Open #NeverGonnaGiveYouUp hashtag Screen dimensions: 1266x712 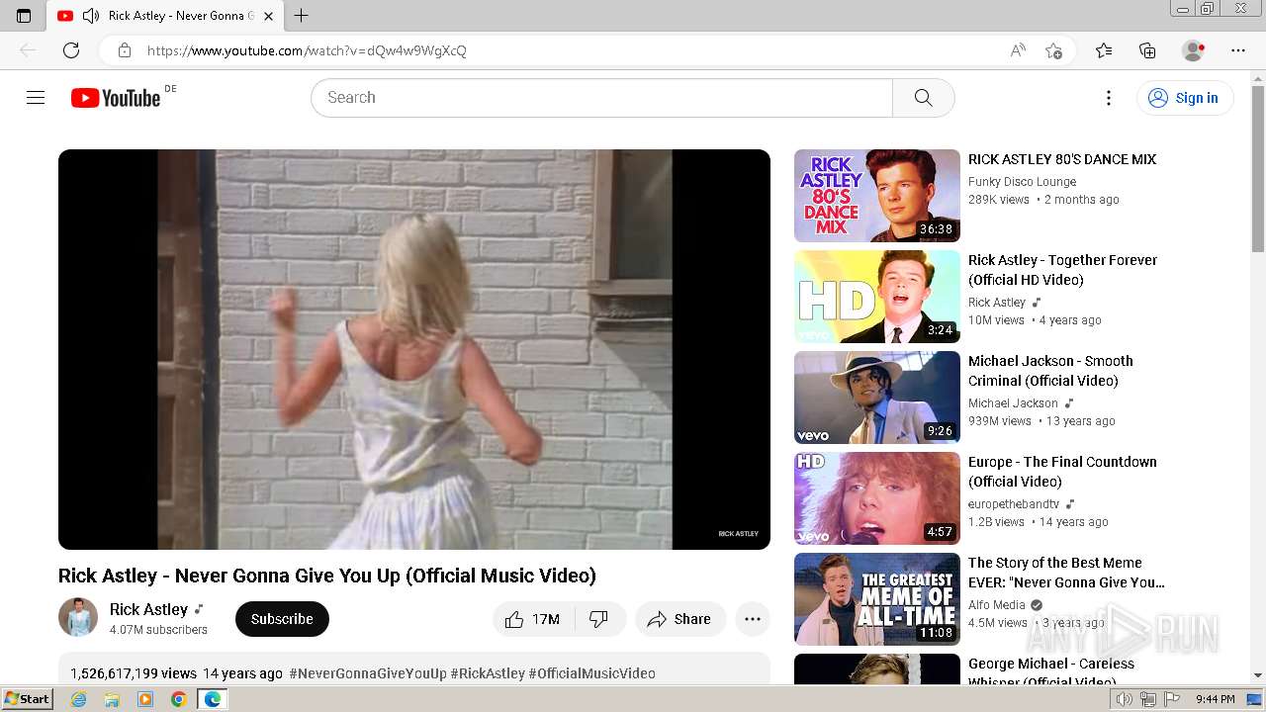point(368,673)
